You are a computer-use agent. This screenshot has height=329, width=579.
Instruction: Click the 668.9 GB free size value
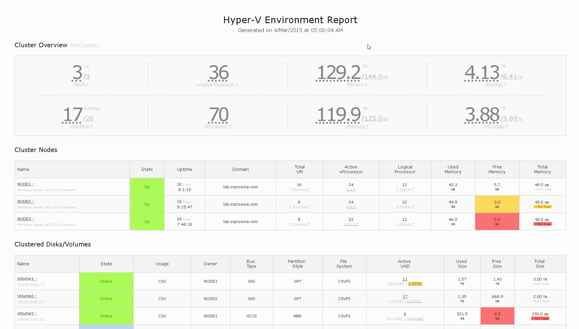(497, 299)
